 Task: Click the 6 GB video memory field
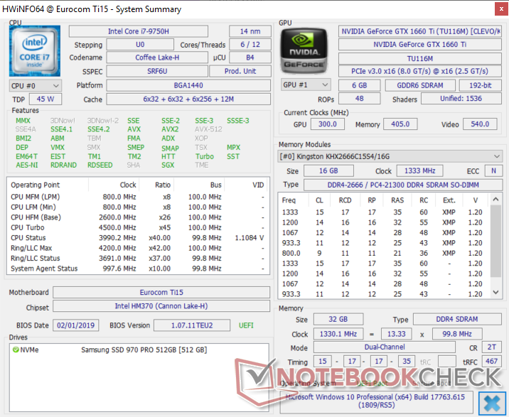tap(359, 85)
